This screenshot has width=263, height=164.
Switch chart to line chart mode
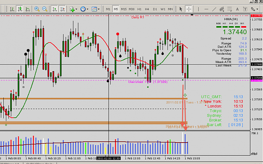tap(28, 9)
